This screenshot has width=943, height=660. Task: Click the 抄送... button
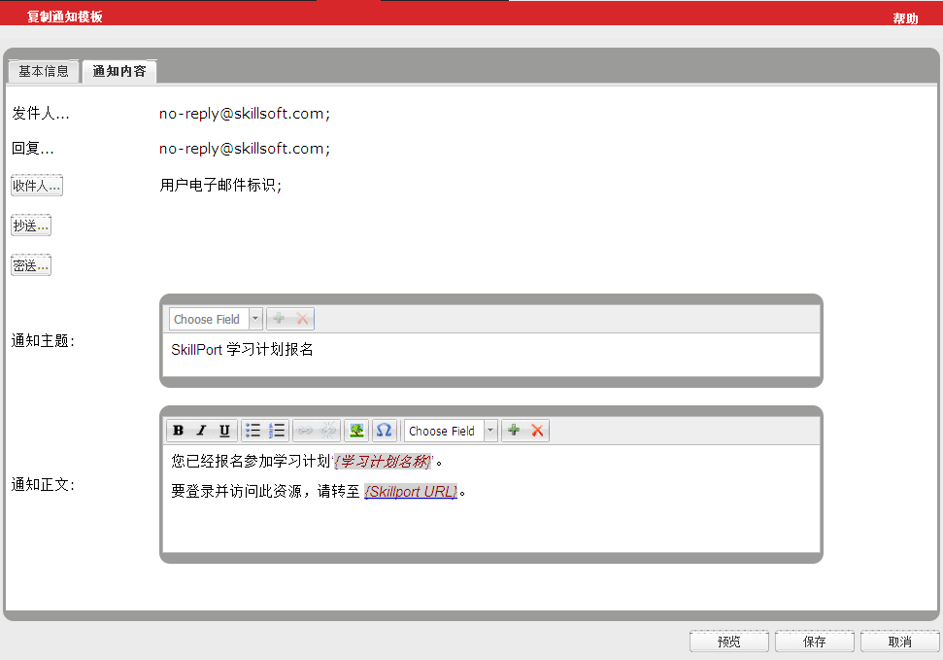31,226
